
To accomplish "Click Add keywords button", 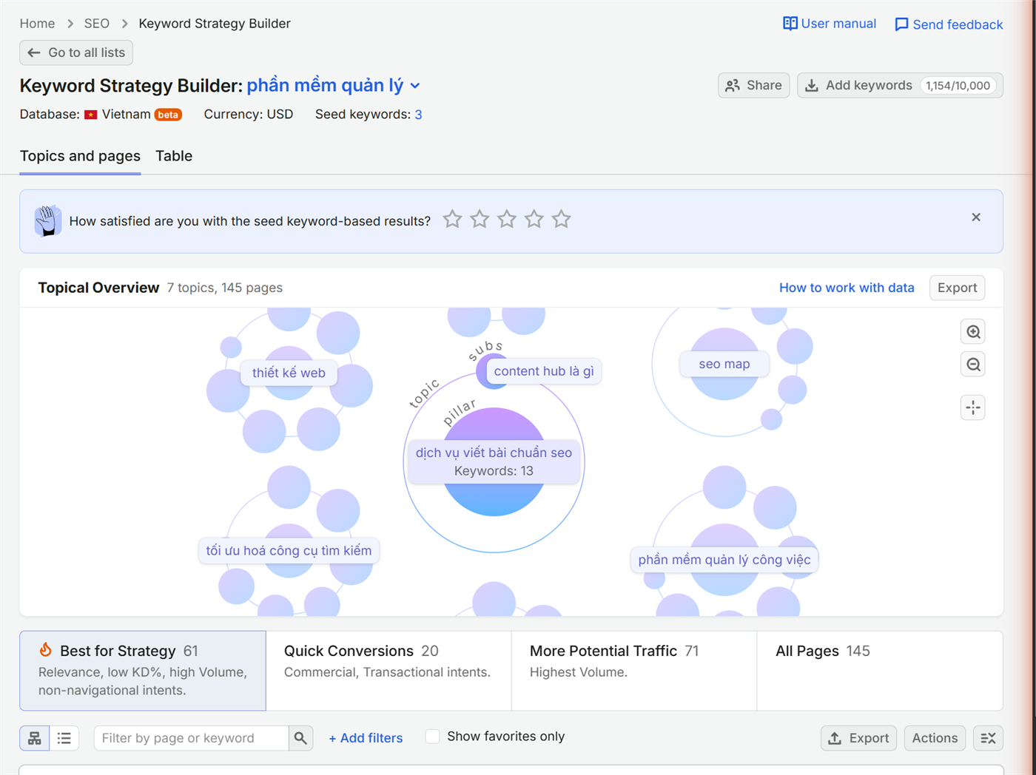I will click(x=900, y=85).
